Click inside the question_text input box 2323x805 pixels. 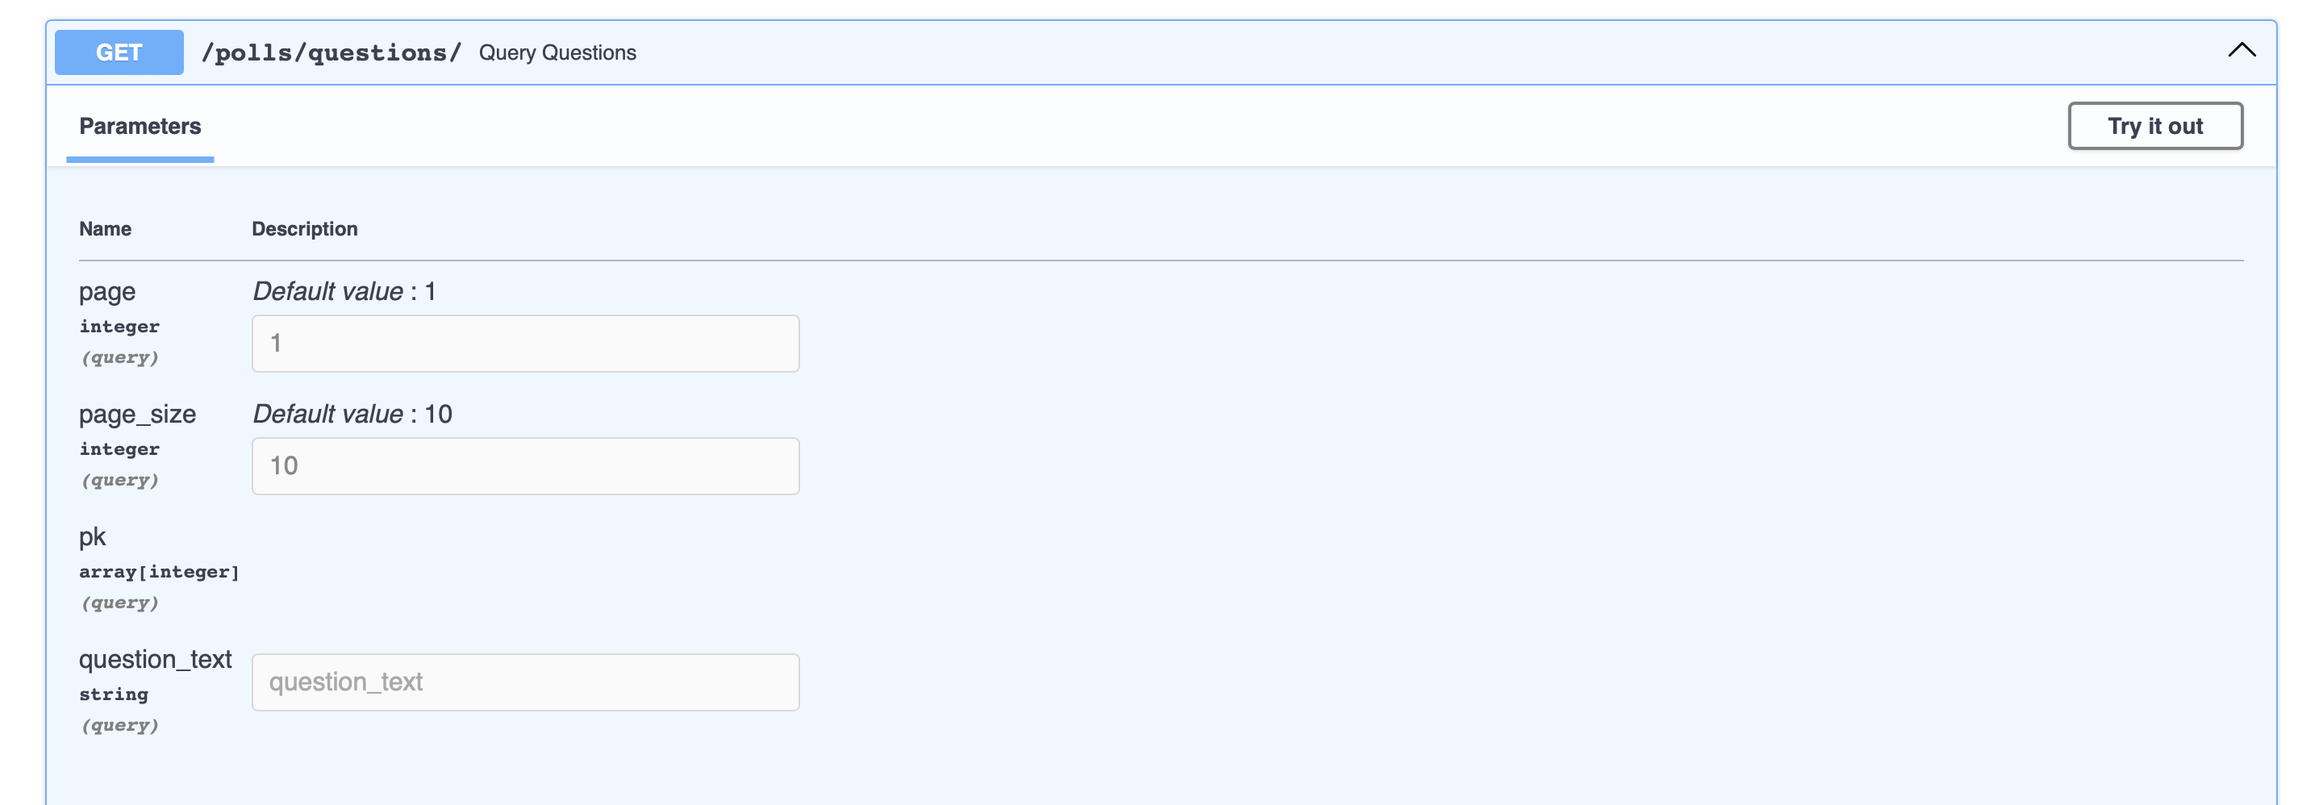(525, 682)
